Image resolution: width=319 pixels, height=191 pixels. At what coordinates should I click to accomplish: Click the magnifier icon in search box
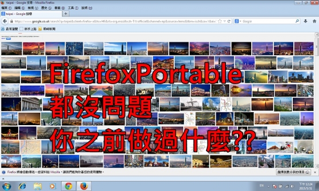coord(297,21)
